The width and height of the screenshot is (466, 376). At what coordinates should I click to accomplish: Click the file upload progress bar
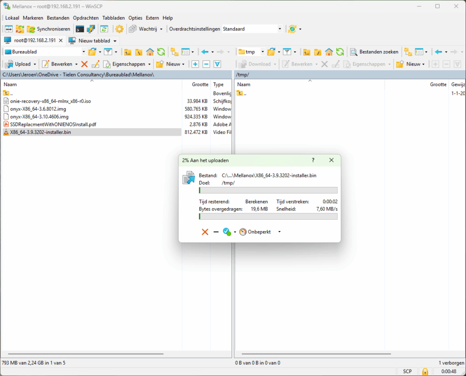(268, 190)
